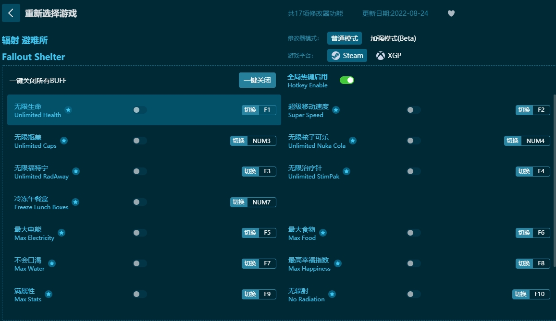Turn on the Max Food switch
556x321 pixels.
coord(413,233)
